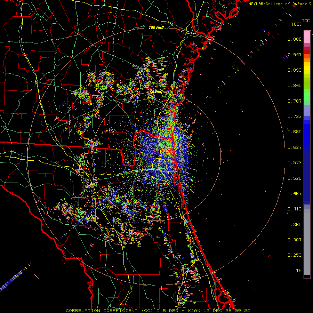Click the 0.307 color scale value
Screen dimensions: 313x313
(295, 240)
